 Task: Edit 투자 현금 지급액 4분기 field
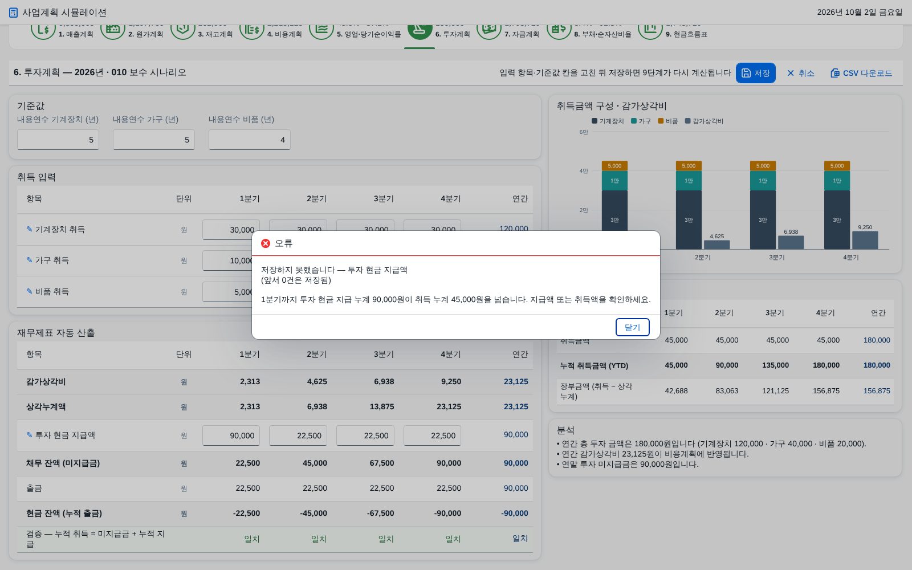(x=433, y=435)
